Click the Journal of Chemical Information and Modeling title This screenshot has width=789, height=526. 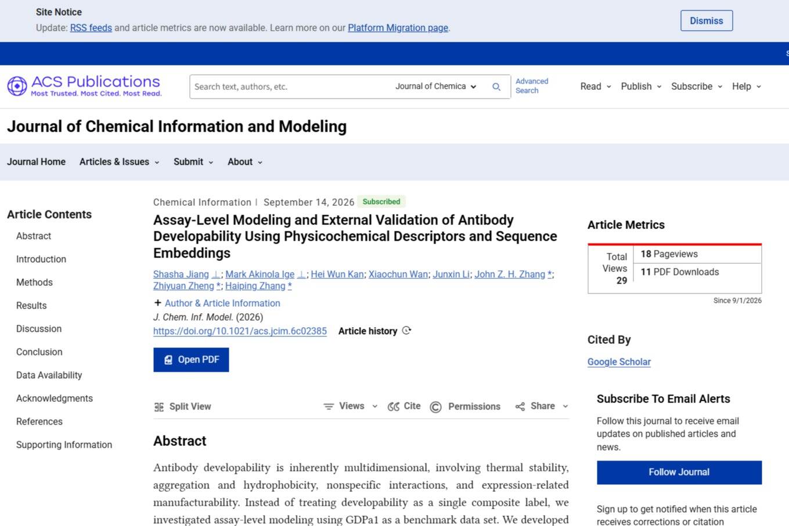click(x=176, y=126)
